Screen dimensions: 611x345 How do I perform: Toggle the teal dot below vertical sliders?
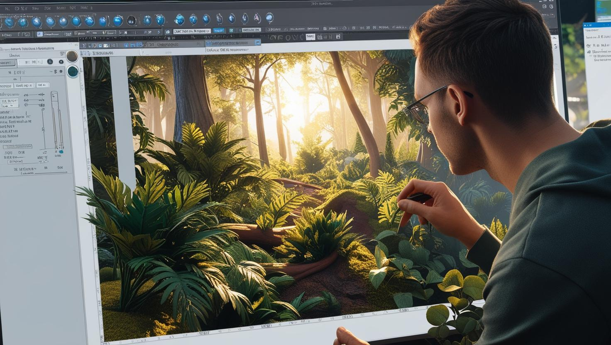pos(61,152)
